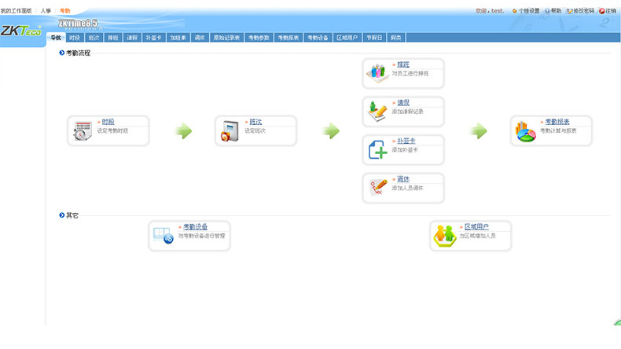Collapse the 考勤流程 section
Screen dimensions: 621x349
(62, 53)
